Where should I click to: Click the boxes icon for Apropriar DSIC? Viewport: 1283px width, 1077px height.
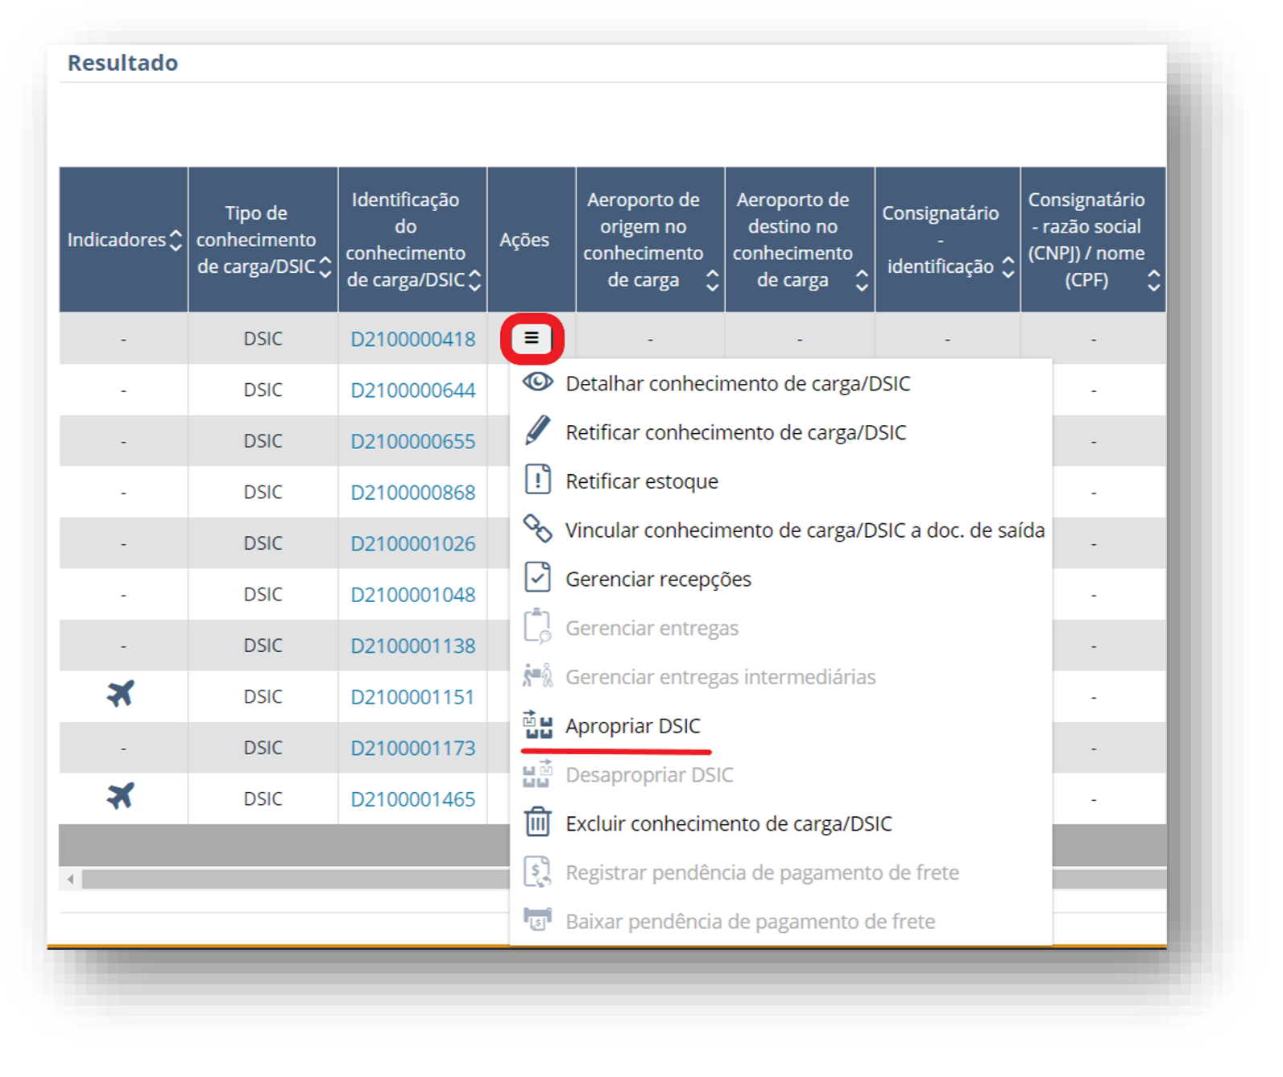point(538,724)
